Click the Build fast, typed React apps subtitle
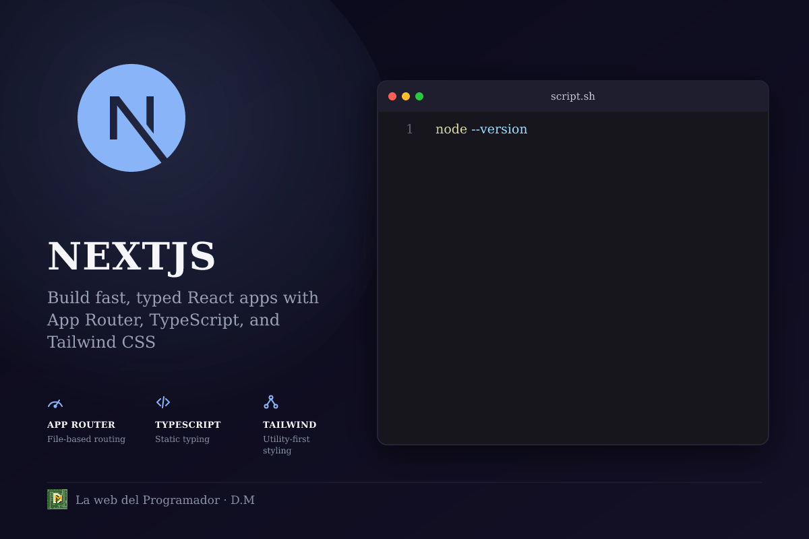Image resolution: width=809 pixels, height=539 pixels. pyautogui.click(x=183, y=320)
